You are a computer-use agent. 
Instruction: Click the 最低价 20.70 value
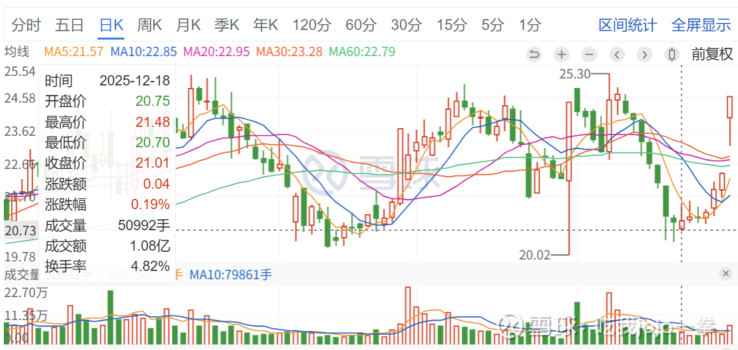[x=152, y=143]
